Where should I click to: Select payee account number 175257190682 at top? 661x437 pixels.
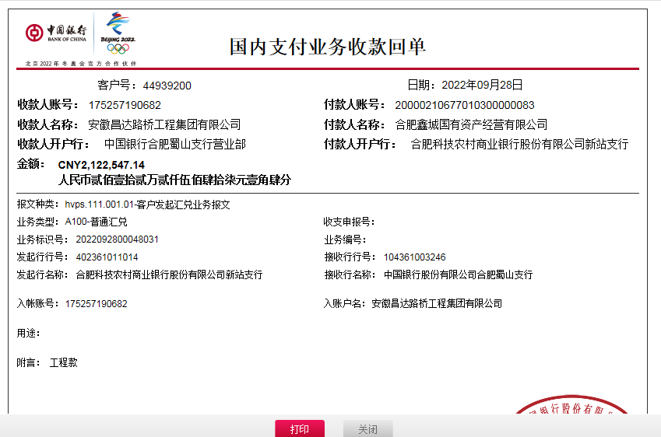click(x=125, y=105)
